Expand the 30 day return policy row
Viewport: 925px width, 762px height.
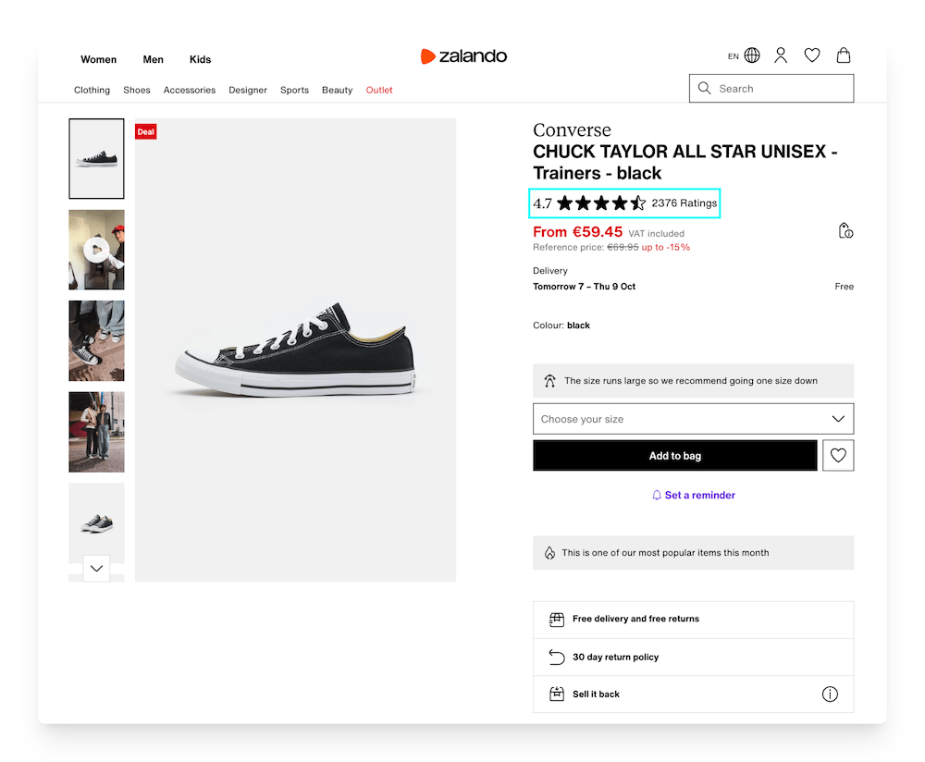click(x=693, y=658)
